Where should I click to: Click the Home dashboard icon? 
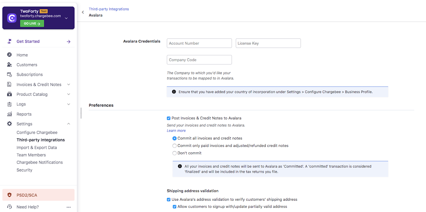(x=9, y=55)
